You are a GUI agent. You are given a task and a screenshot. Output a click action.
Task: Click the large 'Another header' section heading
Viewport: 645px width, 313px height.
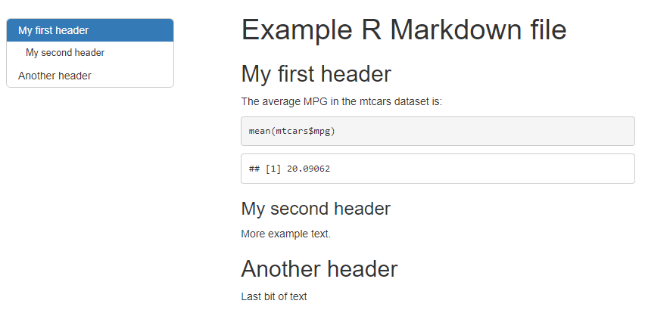pyautogui.click(x=319, y=268)
